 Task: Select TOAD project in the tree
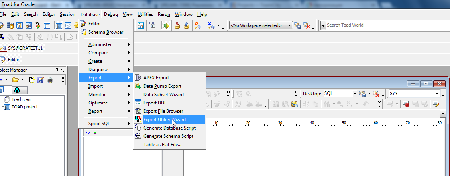click(x=25, y=107)
